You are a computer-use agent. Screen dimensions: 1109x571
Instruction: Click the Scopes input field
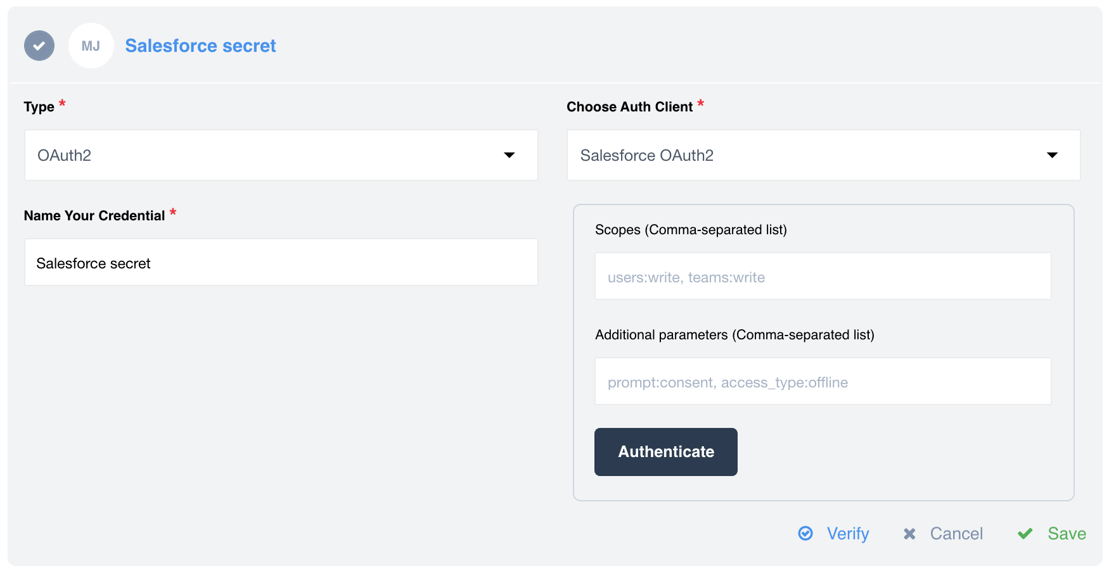point(823,276)
